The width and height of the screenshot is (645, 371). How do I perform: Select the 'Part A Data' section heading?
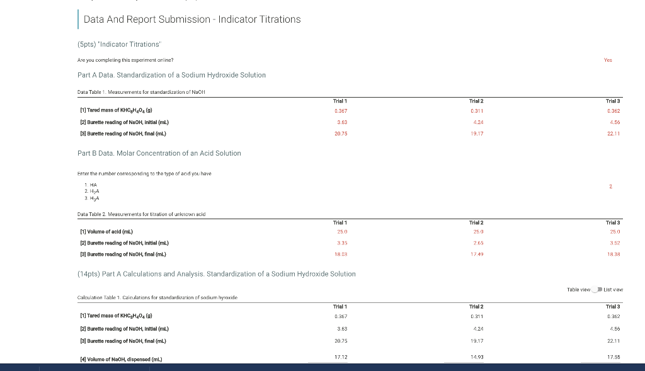(x=171, y=74)
